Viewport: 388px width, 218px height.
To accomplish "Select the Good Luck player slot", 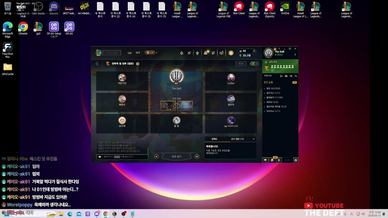I will [x=231, y=123].
